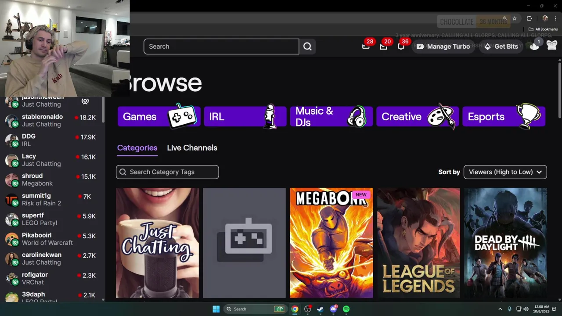Open Steam from the taskbar
The image size is (562, 316).
coord(320,309)
